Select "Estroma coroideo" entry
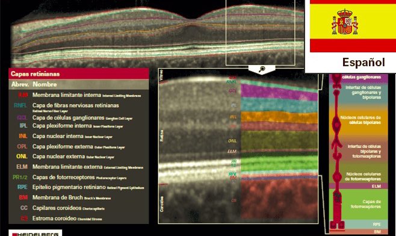The height and width of the screenshot is (236, 396). click(54, 219)
